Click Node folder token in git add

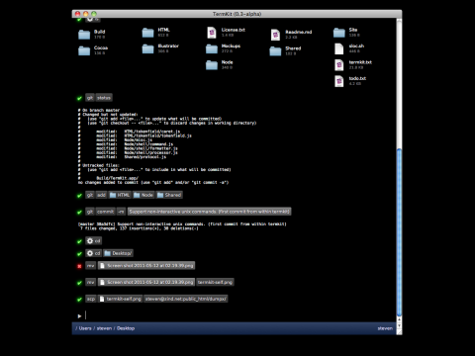point(143,195)
